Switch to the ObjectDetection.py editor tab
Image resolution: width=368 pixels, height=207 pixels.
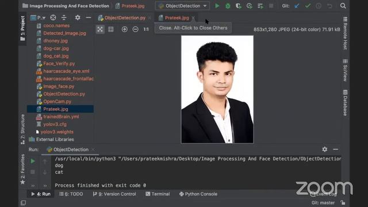pos(125,18)
